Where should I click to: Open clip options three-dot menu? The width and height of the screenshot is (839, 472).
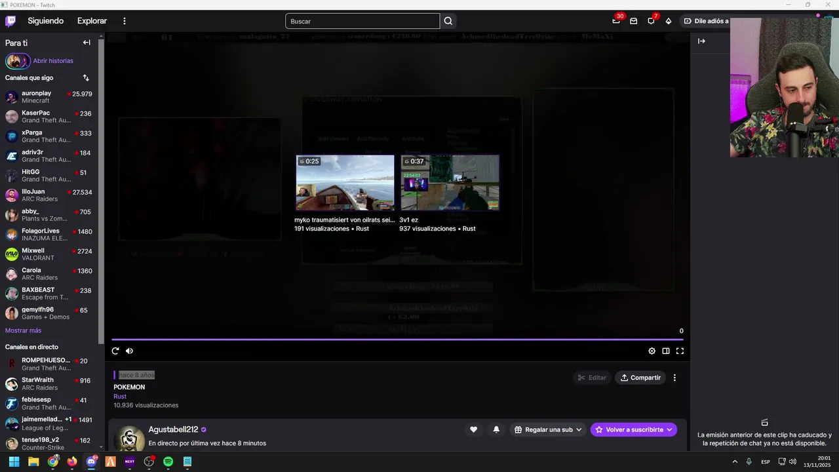[674, 378]
